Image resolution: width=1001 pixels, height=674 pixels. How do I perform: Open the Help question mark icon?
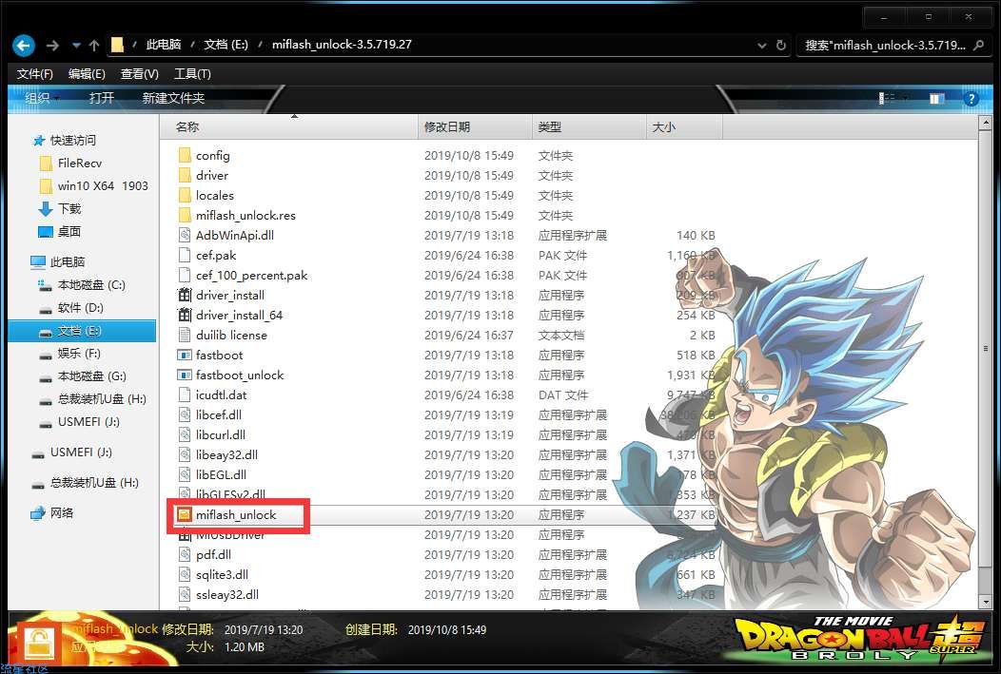[x=971, y=99]
